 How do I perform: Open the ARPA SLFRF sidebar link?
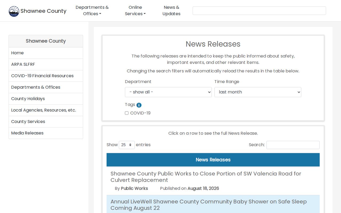point(46,64)
